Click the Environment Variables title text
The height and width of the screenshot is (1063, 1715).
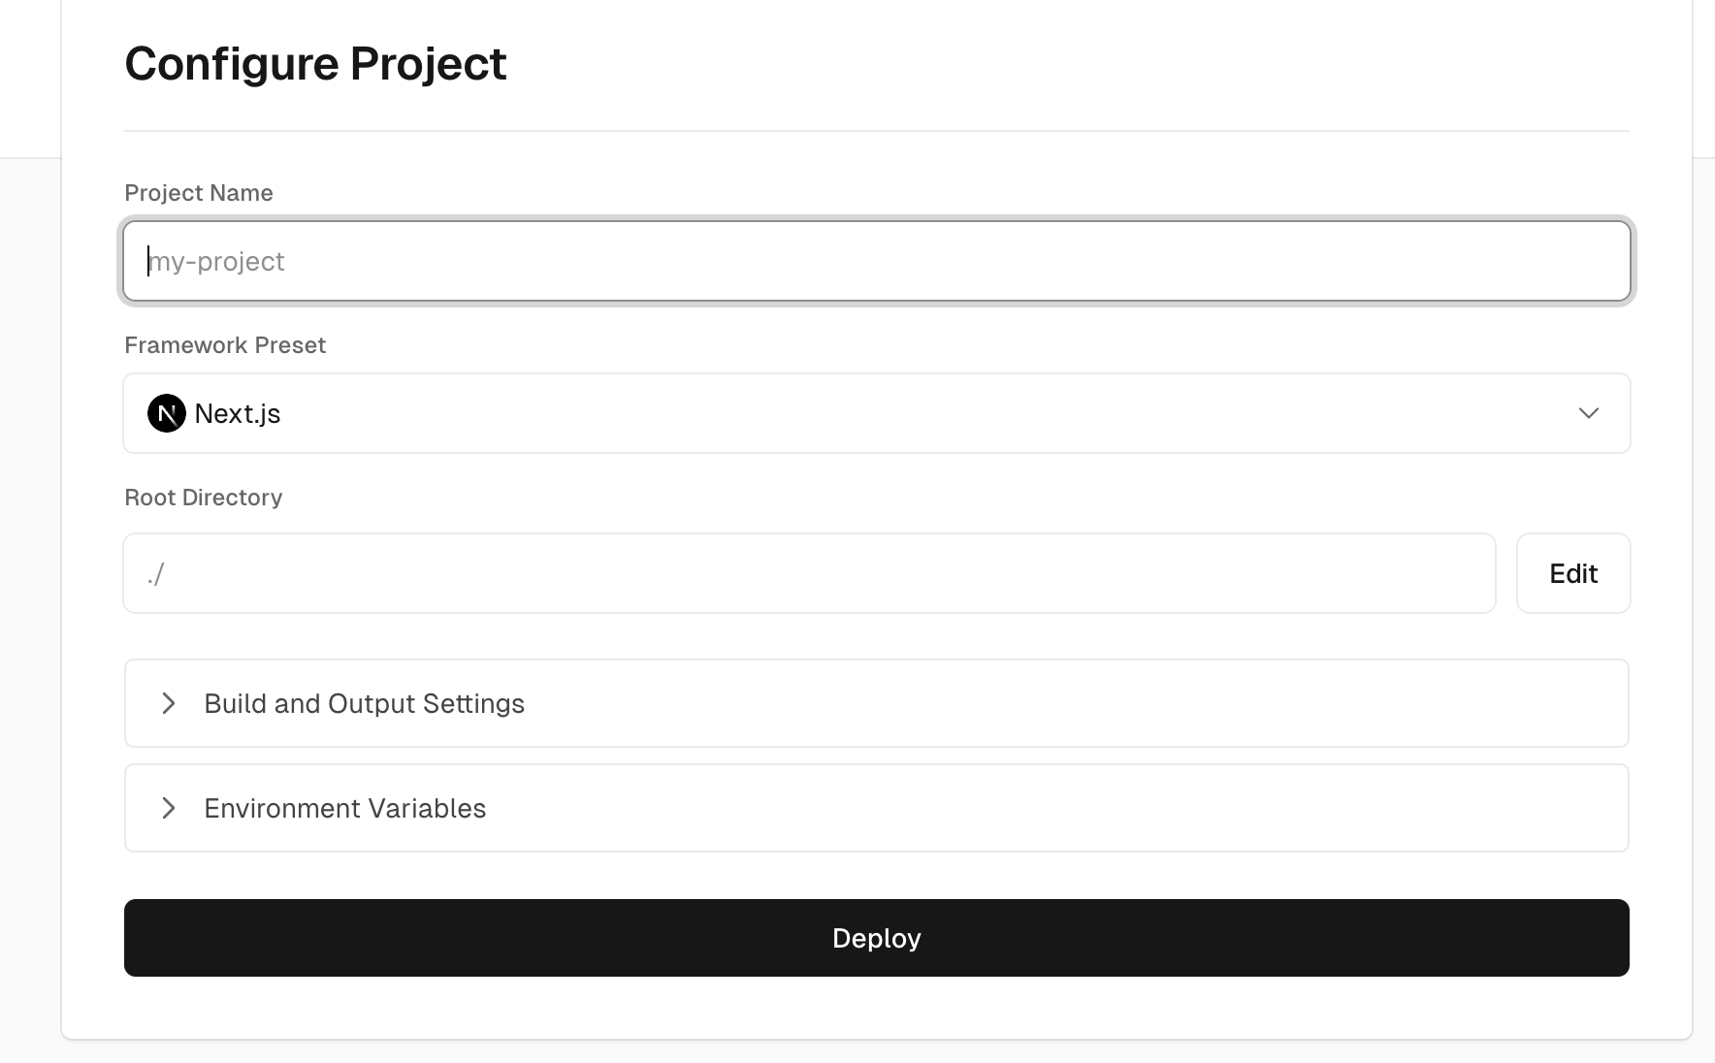[x=344, y=808]
